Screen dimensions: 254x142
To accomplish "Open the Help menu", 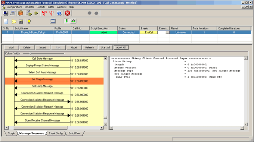I will pos(71,7).
